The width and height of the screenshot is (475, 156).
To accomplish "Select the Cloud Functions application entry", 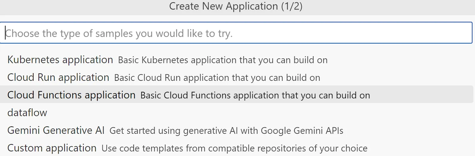I will pos(71,95).
